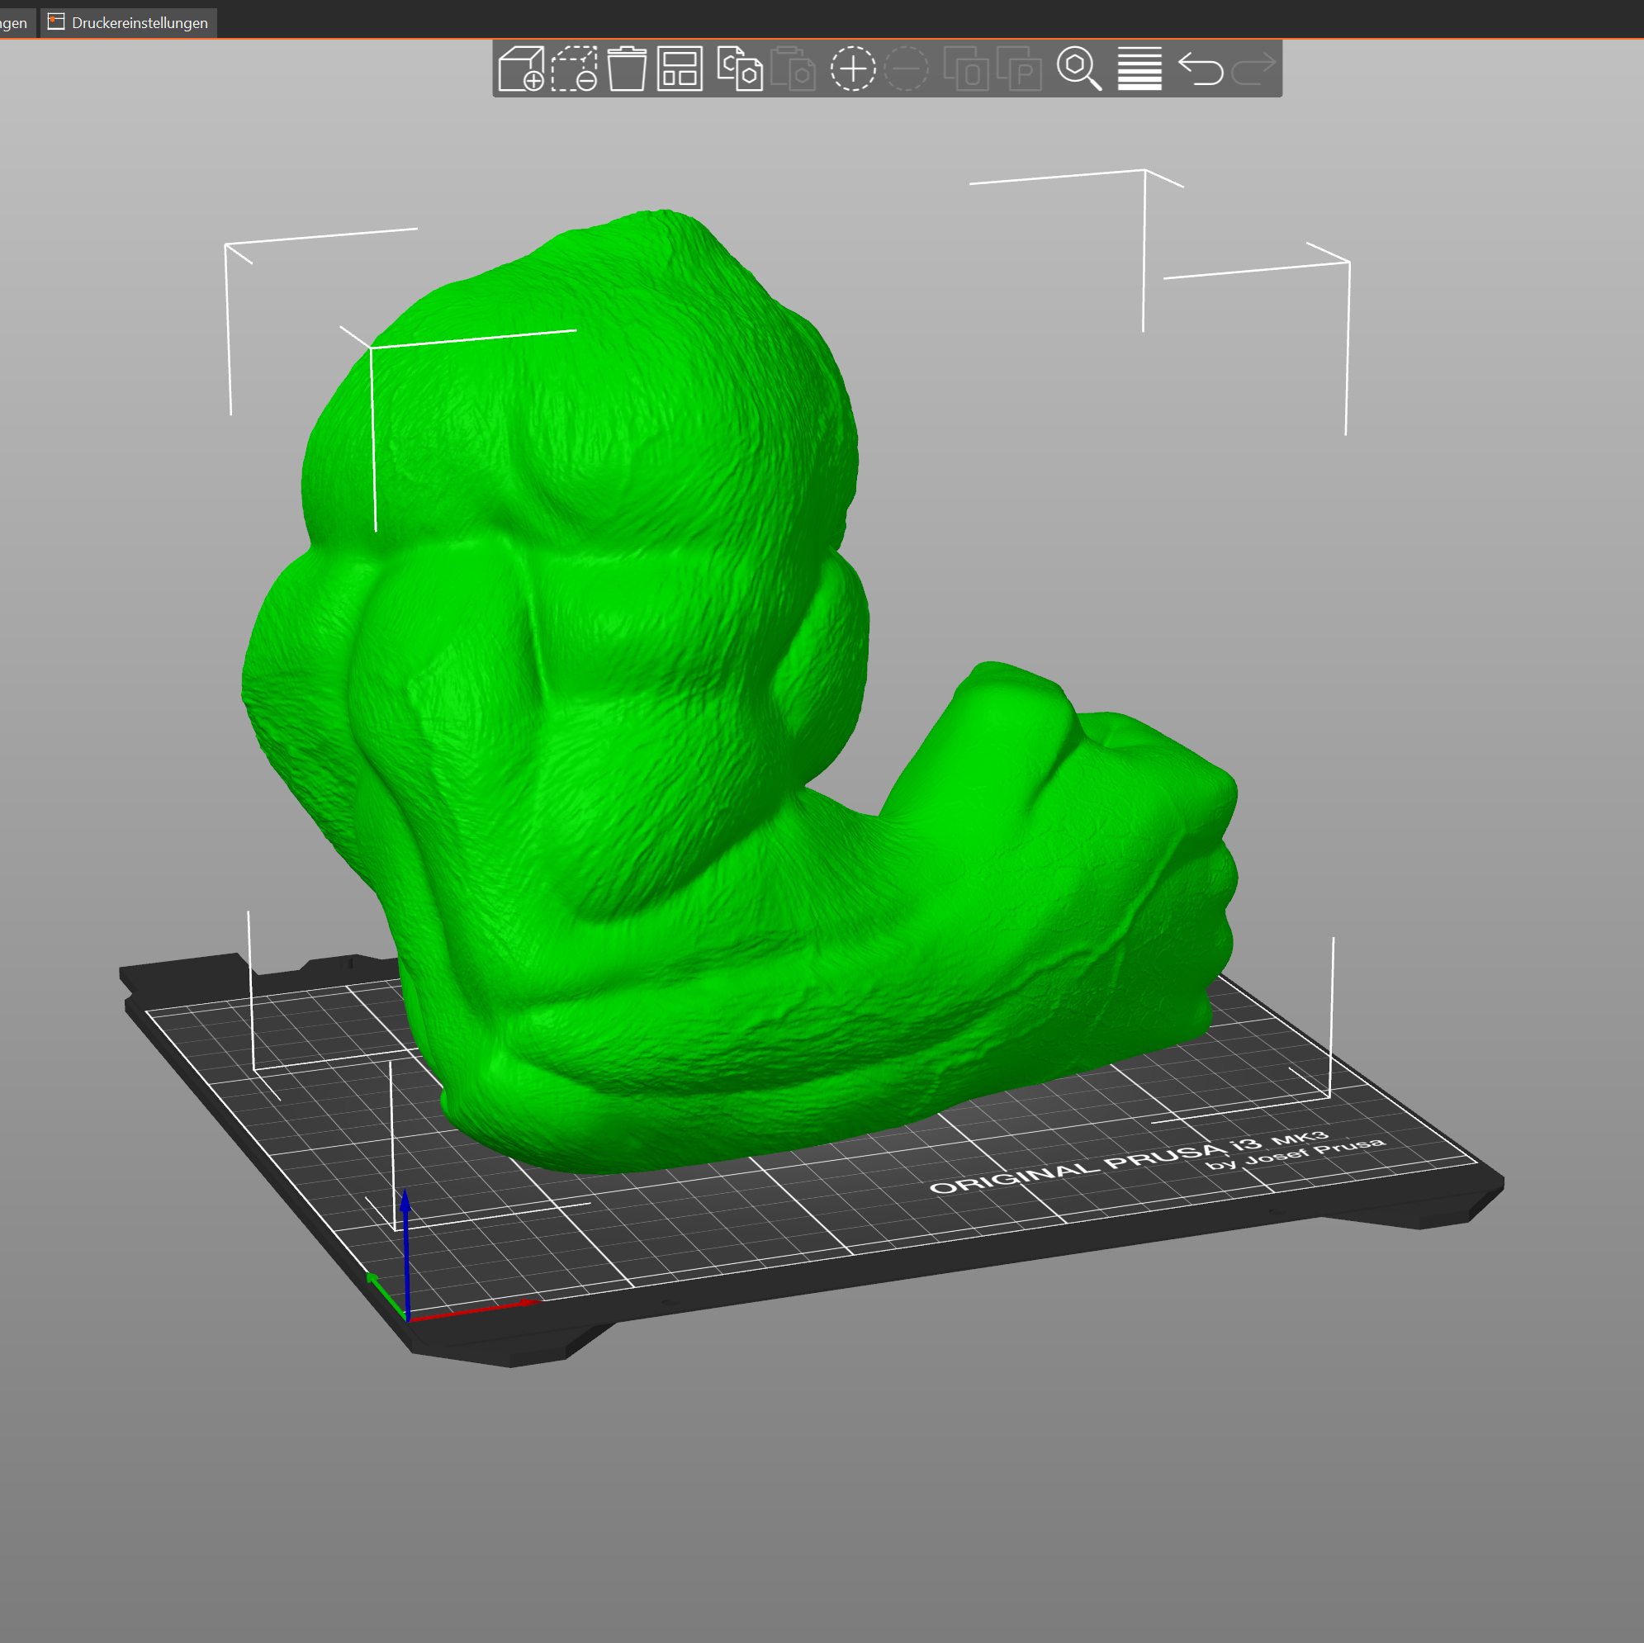
Task: Click the Undo arrow
Action: pyautogui.click(x=1201, y=69)
